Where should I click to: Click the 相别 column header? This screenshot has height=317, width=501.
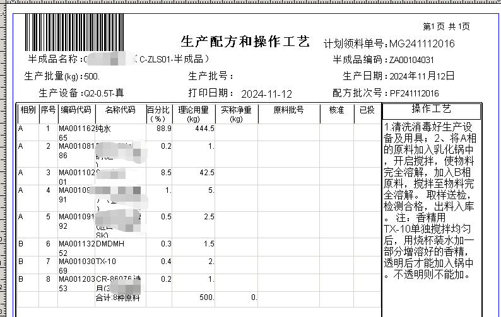coord(28,110)
